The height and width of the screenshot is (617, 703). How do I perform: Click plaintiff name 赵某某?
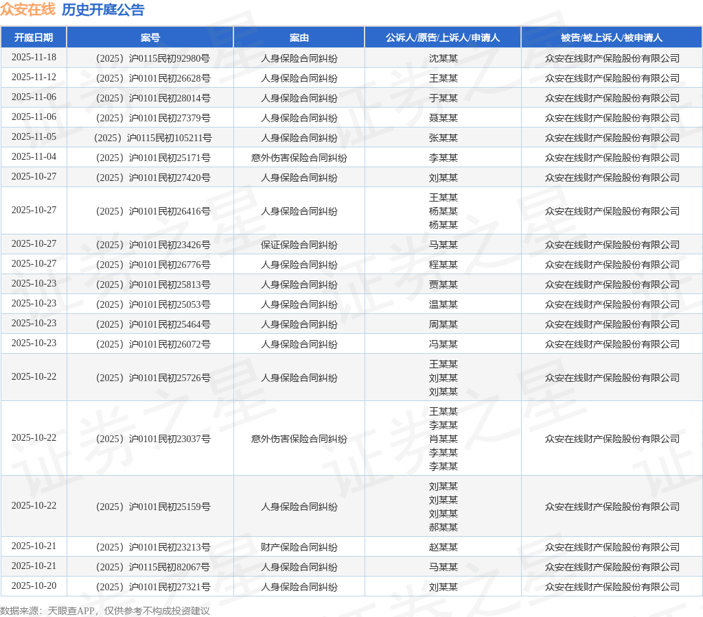tap(443, 547)
